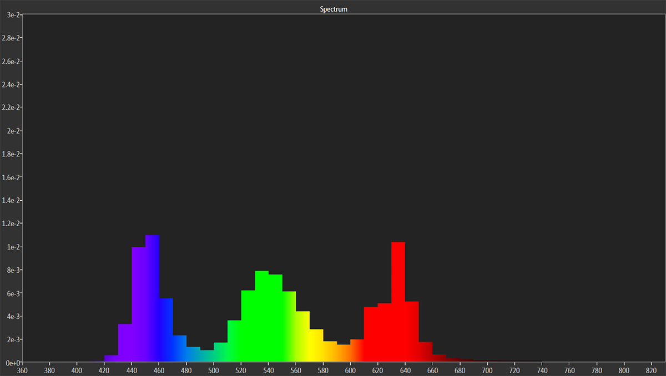Select the 820 label on x-axis
This screenshot has width=666, height=376.
point(652,370)
